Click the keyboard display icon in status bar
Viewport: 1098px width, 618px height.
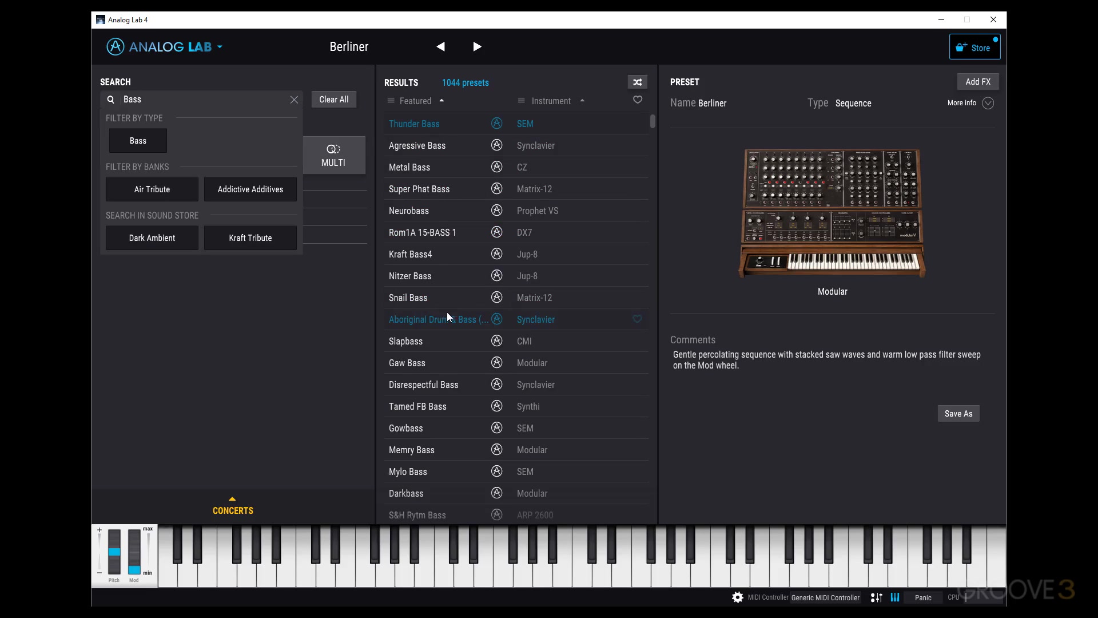coord(895,597)
